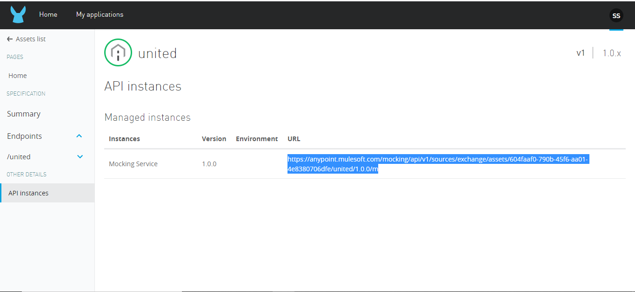Click the green united API asset icon
This screenshot has width=635, height=292.
coord(118,53)
